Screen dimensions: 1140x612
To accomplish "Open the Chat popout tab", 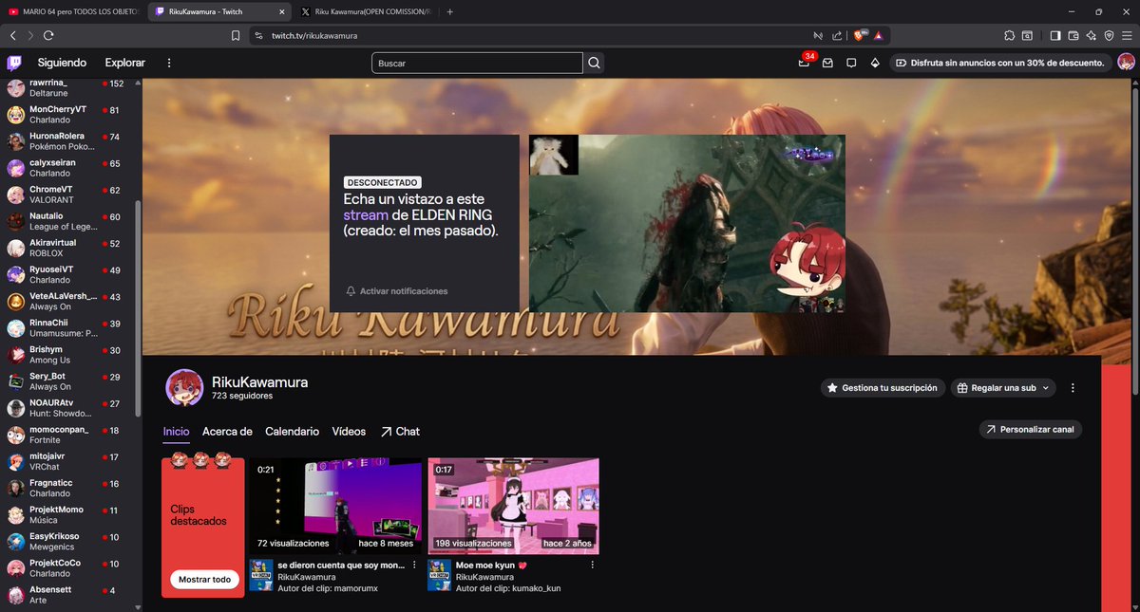I will [x=400, y=431].
